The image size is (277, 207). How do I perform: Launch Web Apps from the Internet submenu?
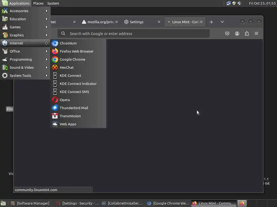tap(78, 124)
